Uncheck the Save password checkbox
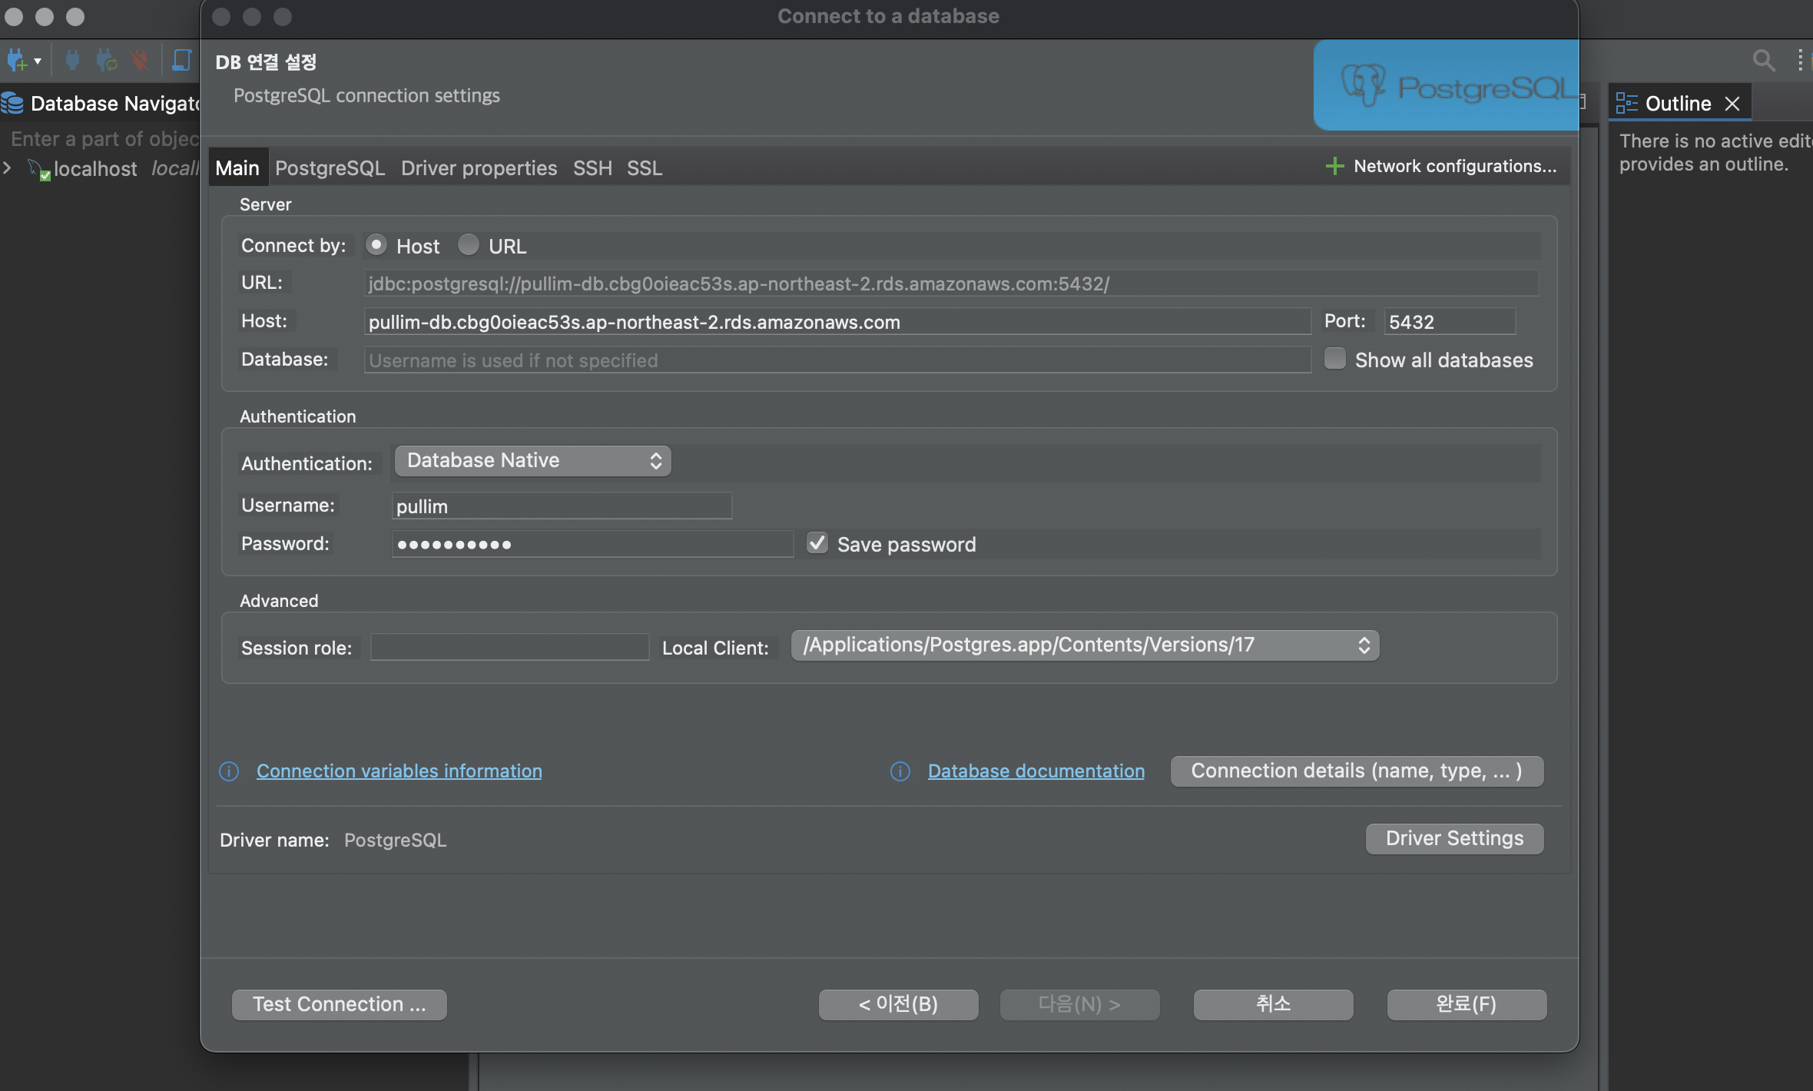This screenshot has width=1813, height=1091. click(817, 543)
